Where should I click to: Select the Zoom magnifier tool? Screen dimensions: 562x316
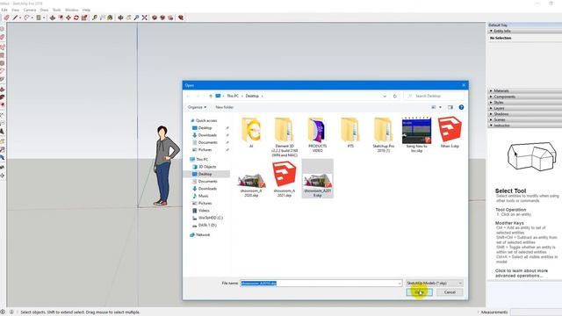(137, 18)
